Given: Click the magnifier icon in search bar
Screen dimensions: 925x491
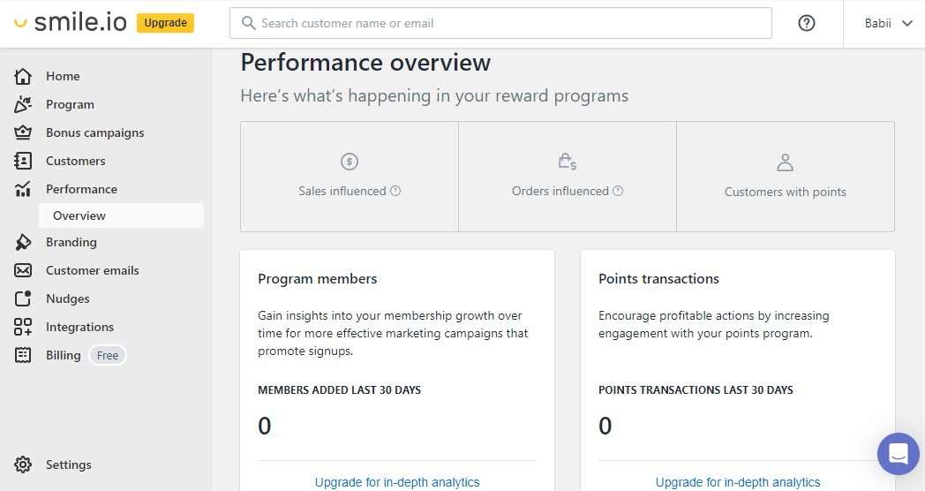Looking at the screenshot, I should pyautogui.click(x=248, y=23).
